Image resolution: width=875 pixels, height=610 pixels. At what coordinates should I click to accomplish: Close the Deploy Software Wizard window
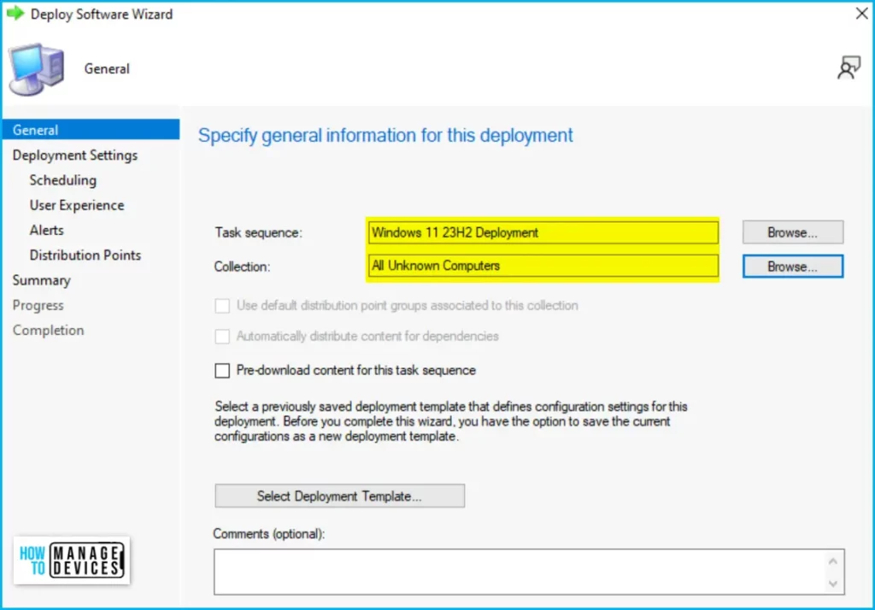click(x=861, y=14)
